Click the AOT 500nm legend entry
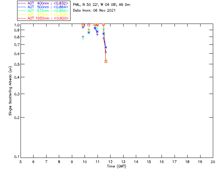 43,7
